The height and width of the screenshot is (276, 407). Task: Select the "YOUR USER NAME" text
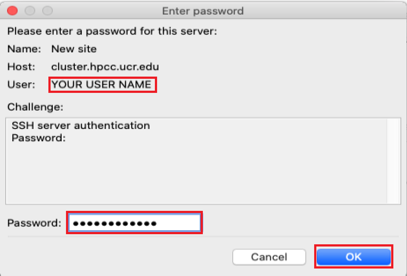[x=102, y=85]
